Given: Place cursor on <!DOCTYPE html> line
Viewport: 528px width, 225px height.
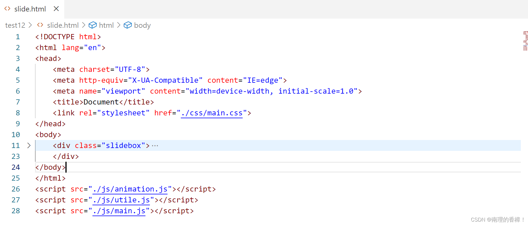Looking at the screenshot, I should coord(68,37).
